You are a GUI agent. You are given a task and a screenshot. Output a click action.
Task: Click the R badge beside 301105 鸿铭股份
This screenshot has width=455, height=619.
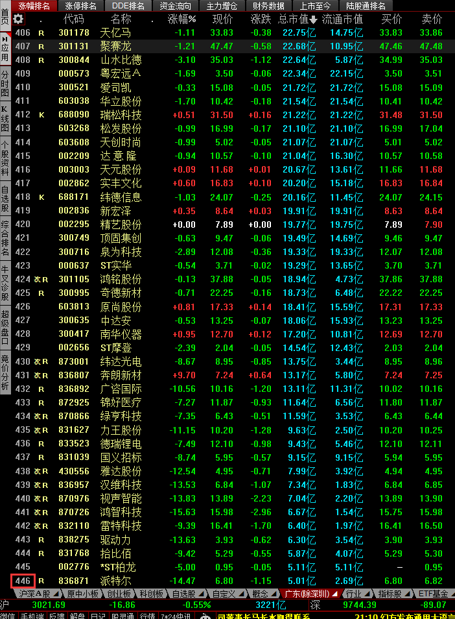coord(45,280)
